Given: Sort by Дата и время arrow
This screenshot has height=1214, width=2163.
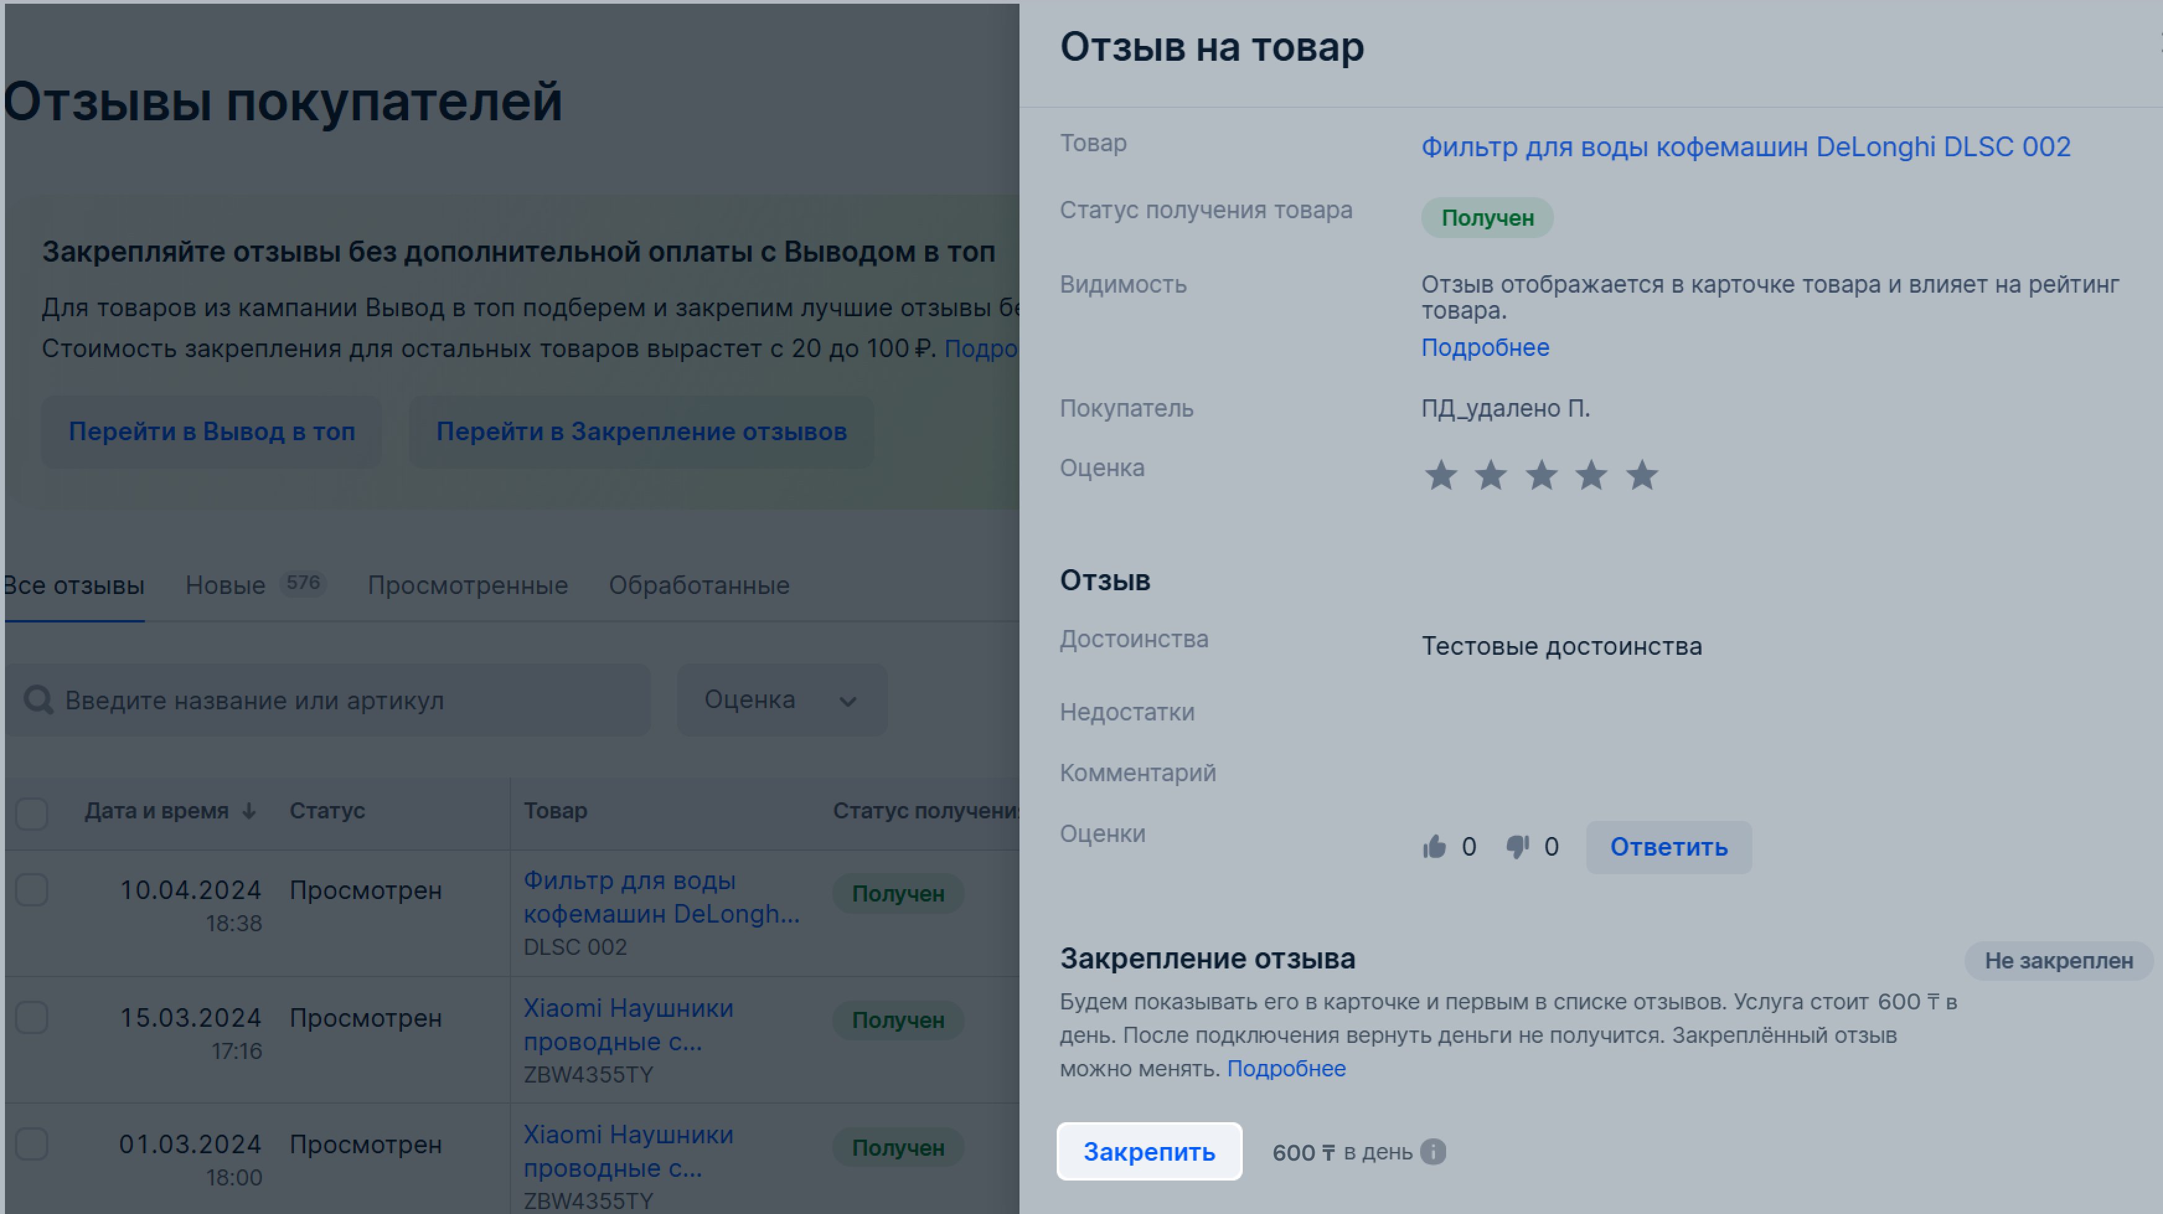Looking at the screenshot, I should coord(249,811).
